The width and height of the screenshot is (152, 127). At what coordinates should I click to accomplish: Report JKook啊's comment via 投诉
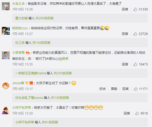pos(102,89)
